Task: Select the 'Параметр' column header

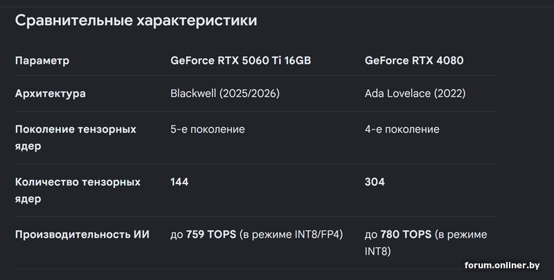Action: click(x=42, y=61)
